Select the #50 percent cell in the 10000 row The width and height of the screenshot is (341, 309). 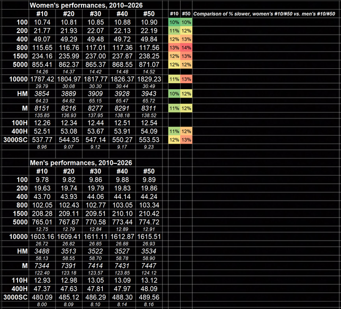tap(186, 79)
